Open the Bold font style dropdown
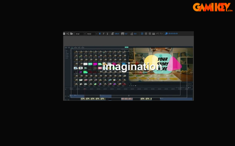The image size is (235, 146). point(92,34)
